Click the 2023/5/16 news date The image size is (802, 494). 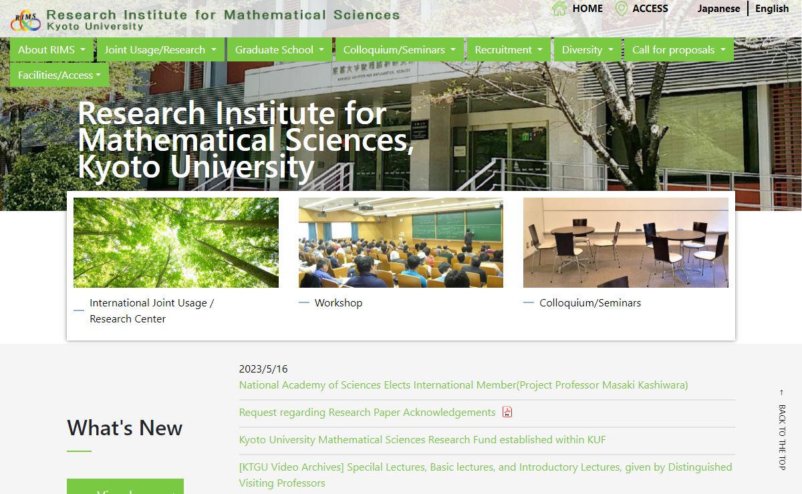pos(263,368)
